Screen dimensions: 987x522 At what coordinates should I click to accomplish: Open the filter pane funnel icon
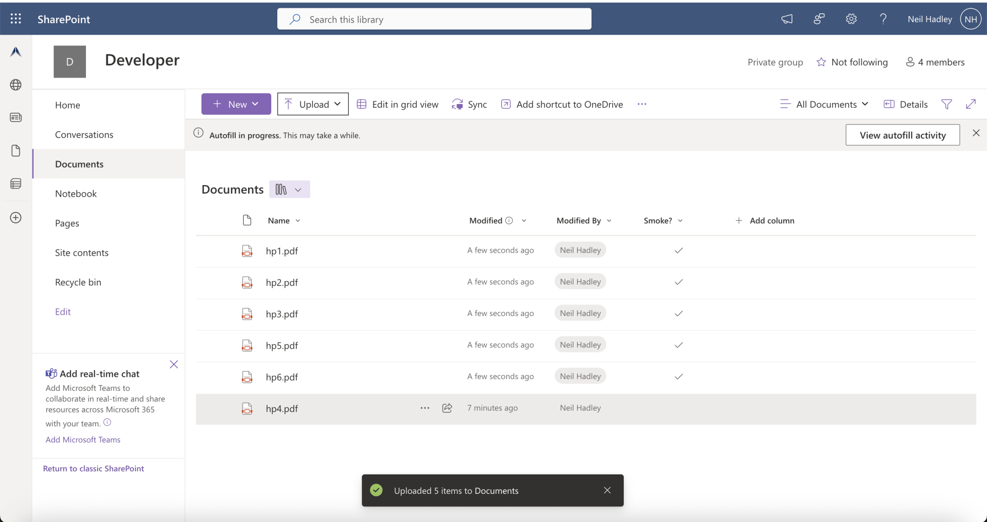[x=946, y=104]
